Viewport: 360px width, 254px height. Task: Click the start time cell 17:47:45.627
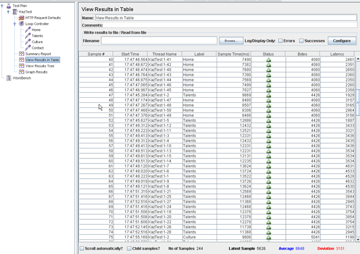[x=130, y=120]
